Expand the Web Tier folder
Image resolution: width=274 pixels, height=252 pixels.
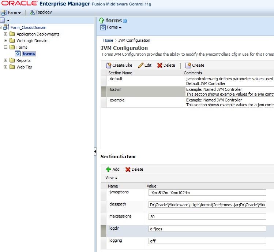(5, 67)
